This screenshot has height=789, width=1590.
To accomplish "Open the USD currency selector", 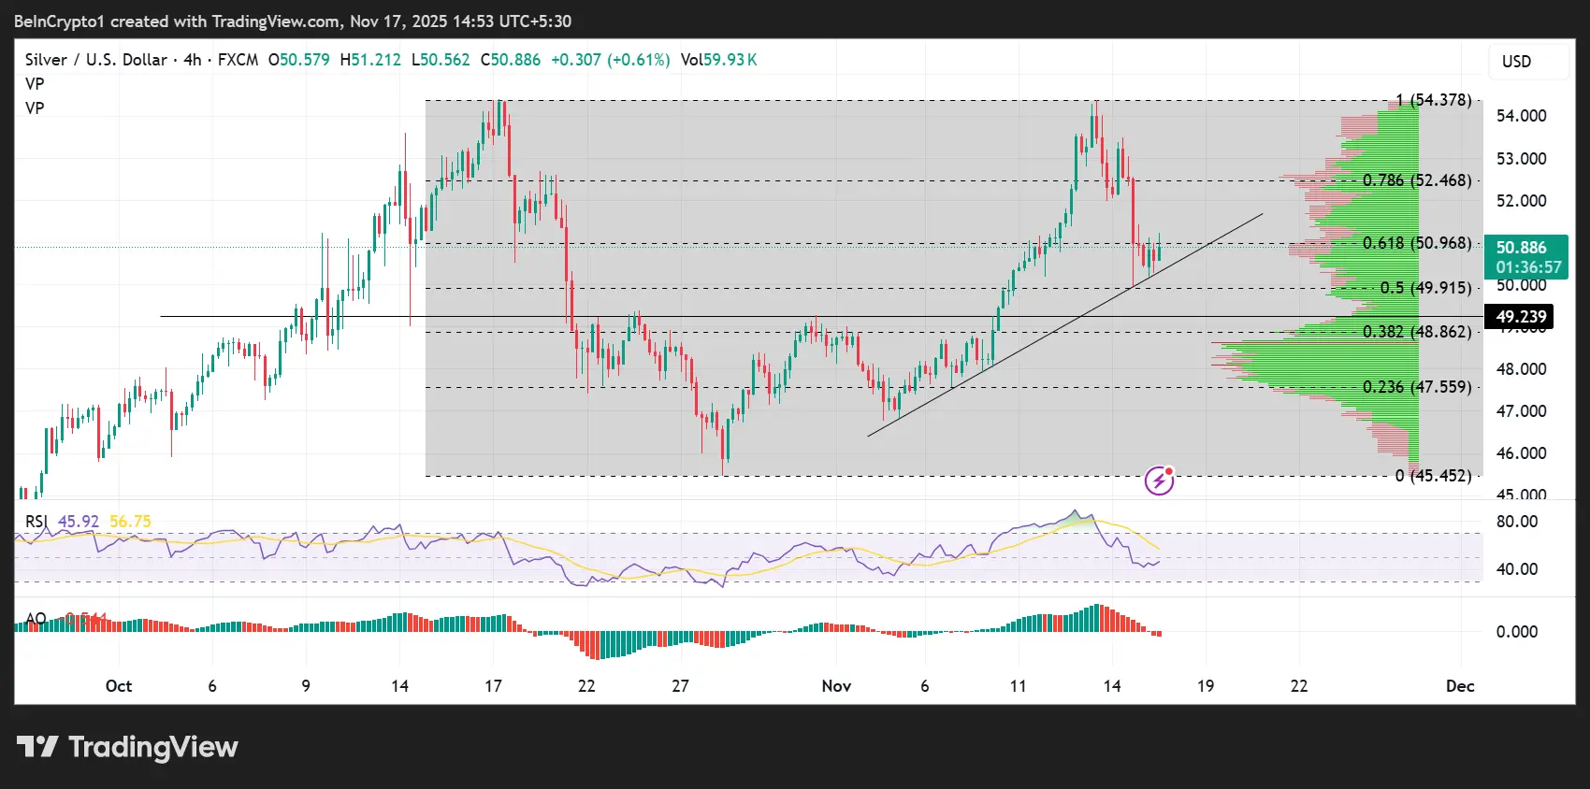I will pyautogui.click(x=1517, y=62).
